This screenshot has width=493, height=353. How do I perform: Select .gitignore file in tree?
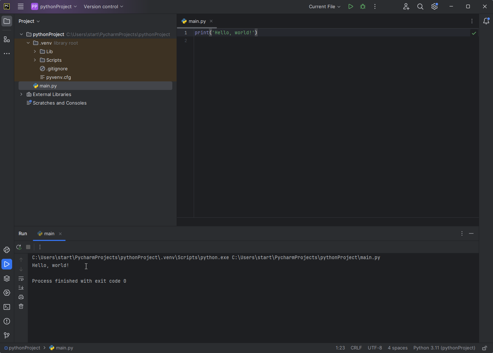point(54,69)
